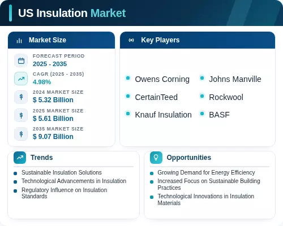Click the Forecast Period label

pos(59,56)
